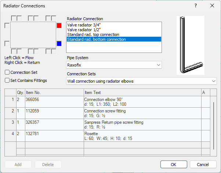Select Valve radiator 3/4" in the list
Screen dimensions: 221x173
pos(114,25)
